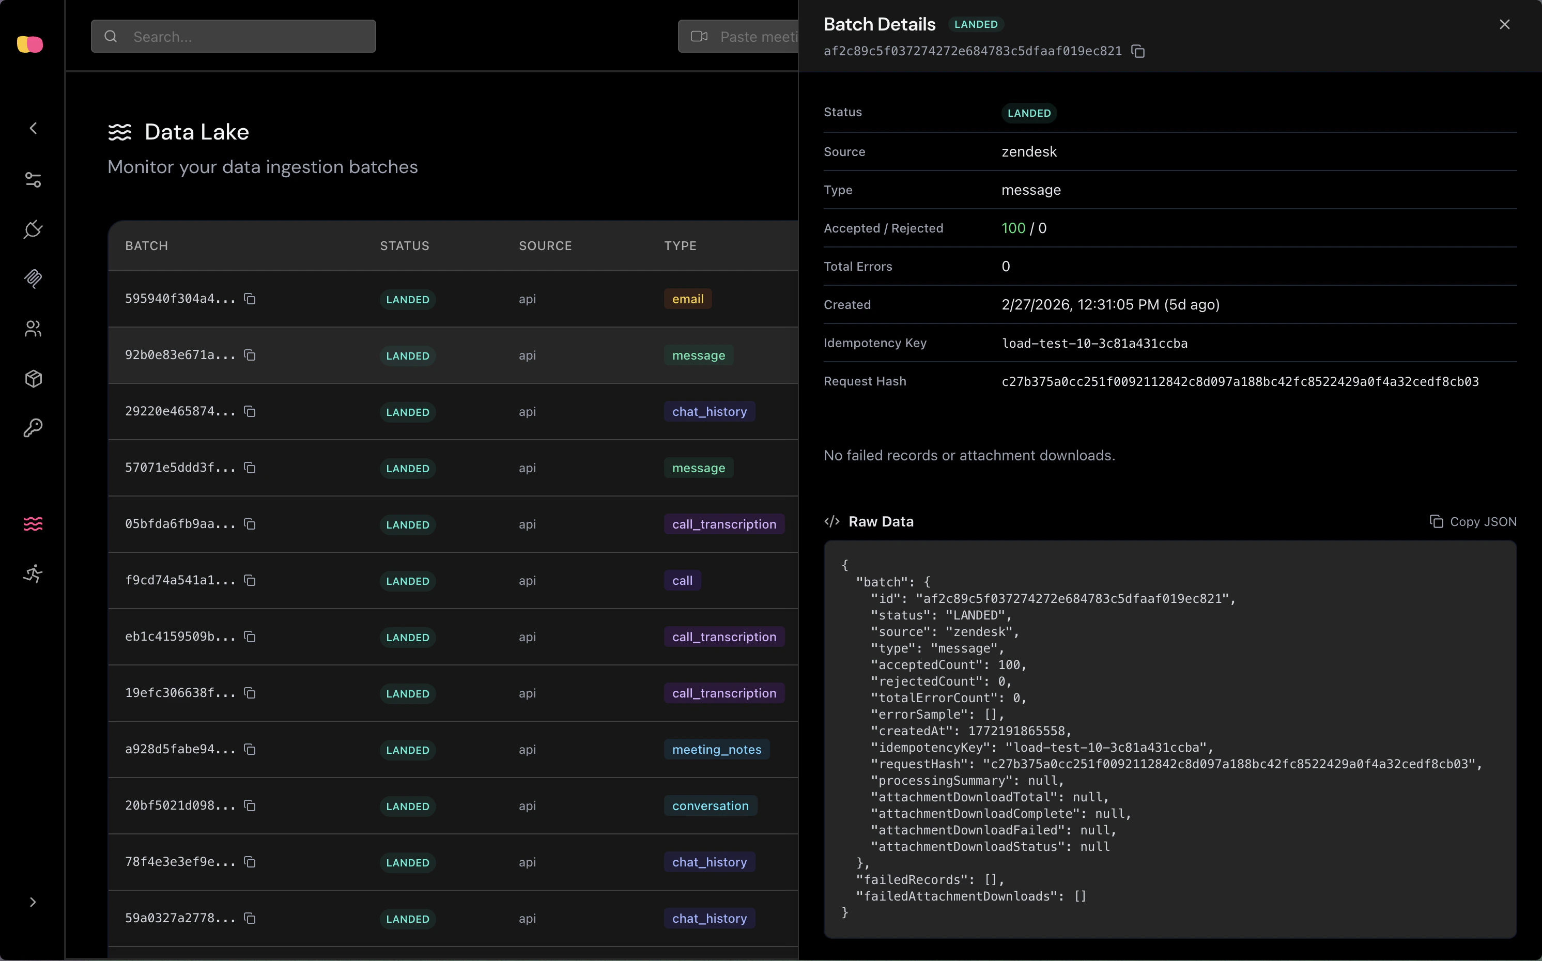1542x961 pixels.
Task: Open batch row 20bf5021d098...
Action: coord(453,806)
